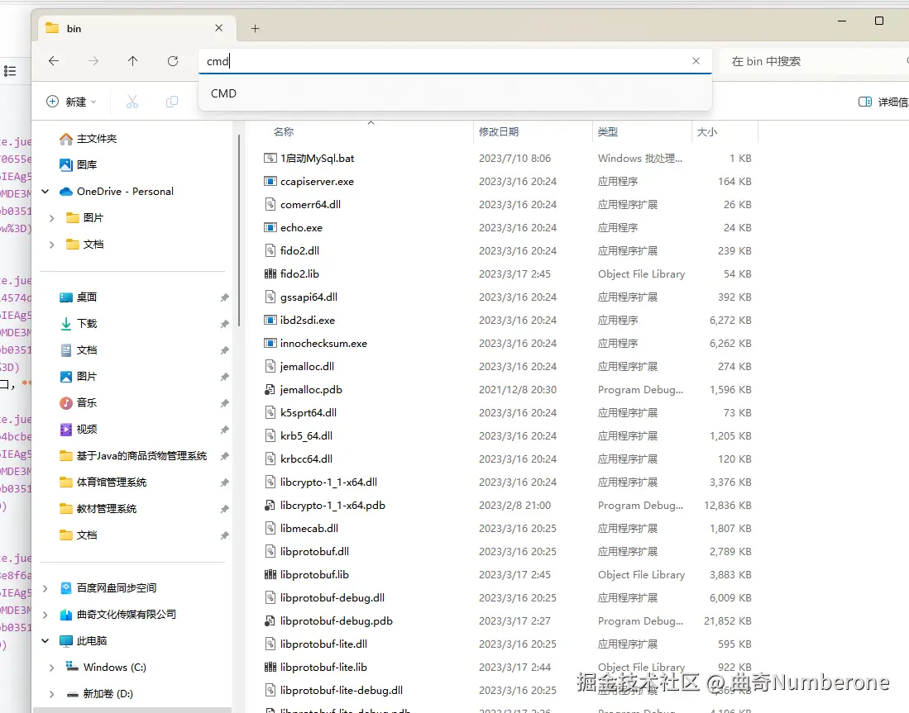Select the CMD suggestion in dropdown
The image size is (909, 713).
[x=455, y=93]
